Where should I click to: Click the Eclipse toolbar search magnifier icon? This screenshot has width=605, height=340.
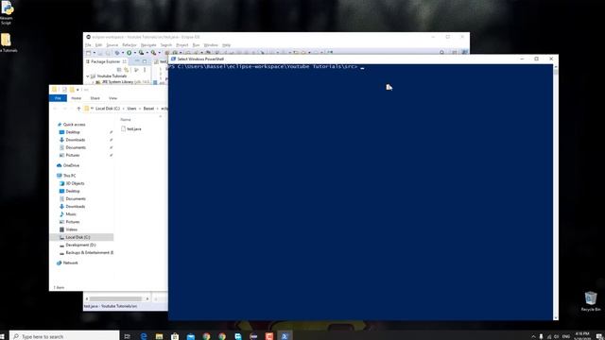[441, 53]
